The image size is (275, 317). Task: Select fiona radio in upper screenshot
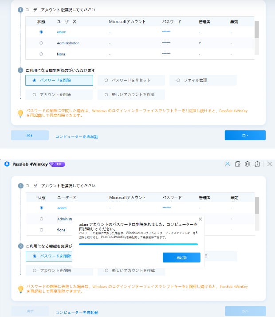tap(41, 54)
